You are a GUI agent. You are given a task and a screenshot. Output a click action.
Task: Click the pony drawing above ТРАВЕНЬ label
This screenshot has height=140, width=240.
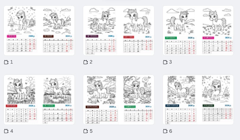[x=181, y=21]
